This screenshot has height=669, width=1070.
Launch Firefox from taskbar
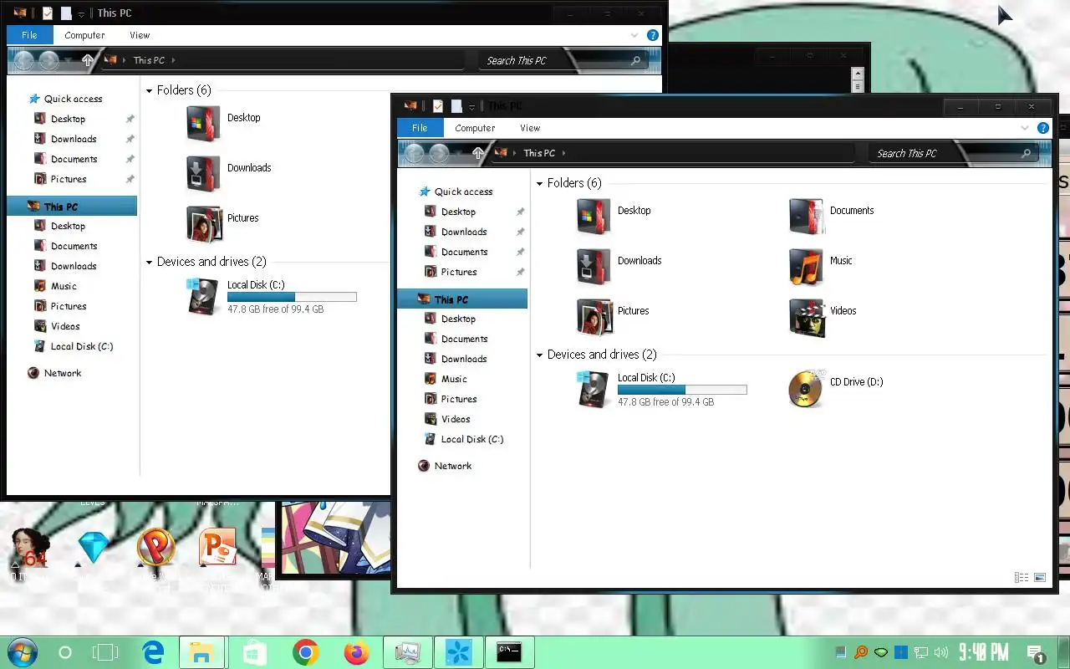click(356, 652)
